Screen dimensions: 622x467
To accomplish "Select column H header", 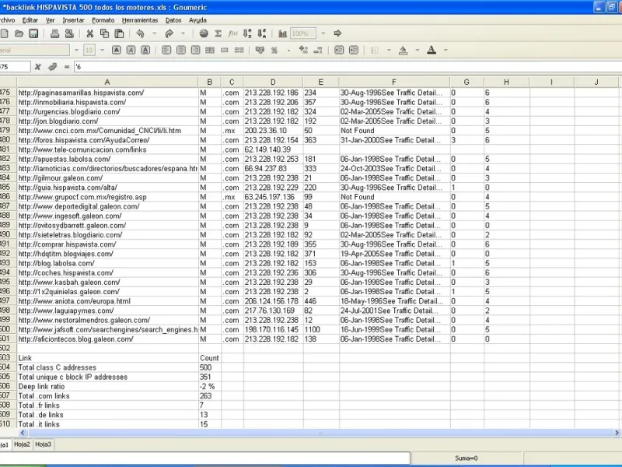I will 506,83.
